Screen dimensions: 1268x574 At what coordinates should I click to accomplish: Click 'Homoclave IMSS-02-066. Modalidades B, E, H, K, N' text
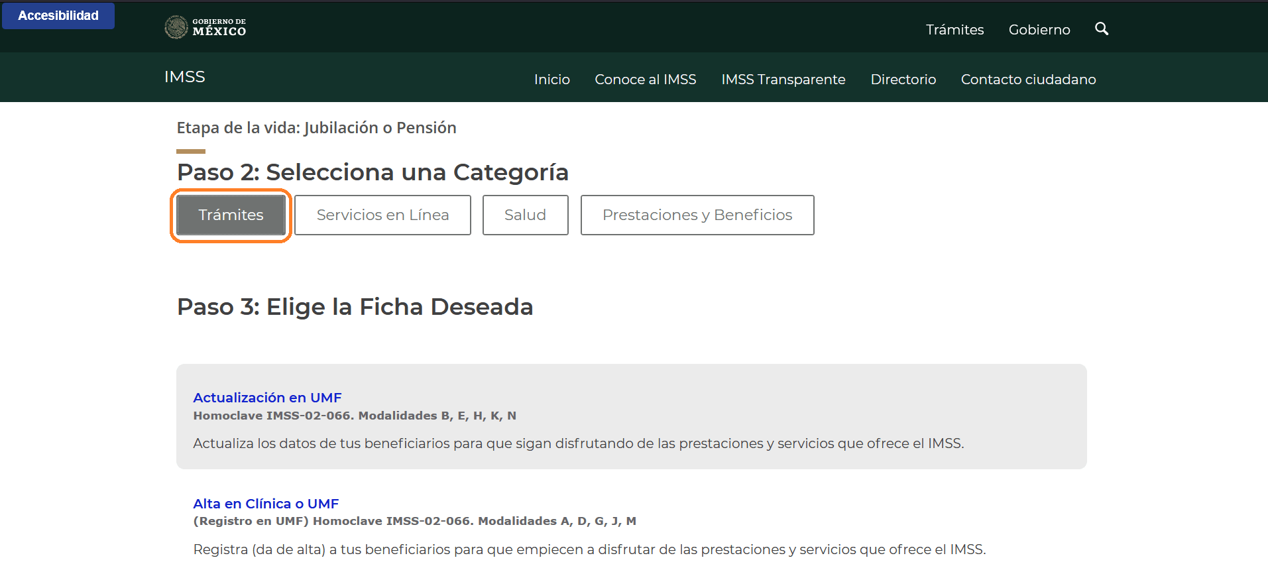point(355,416)
